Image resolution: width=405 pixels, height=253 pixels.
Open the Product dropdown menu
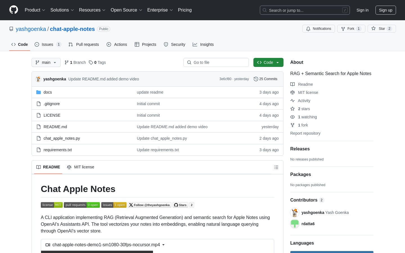click(35, 10)
